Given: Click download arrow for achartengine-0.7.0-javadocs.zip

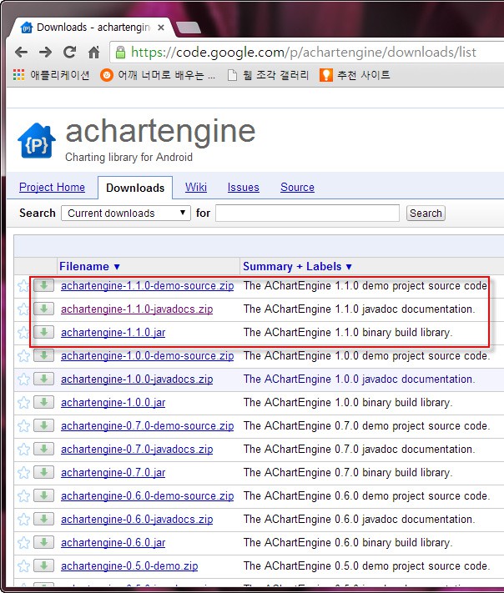Looking at the screenshot, I should 44,449.
